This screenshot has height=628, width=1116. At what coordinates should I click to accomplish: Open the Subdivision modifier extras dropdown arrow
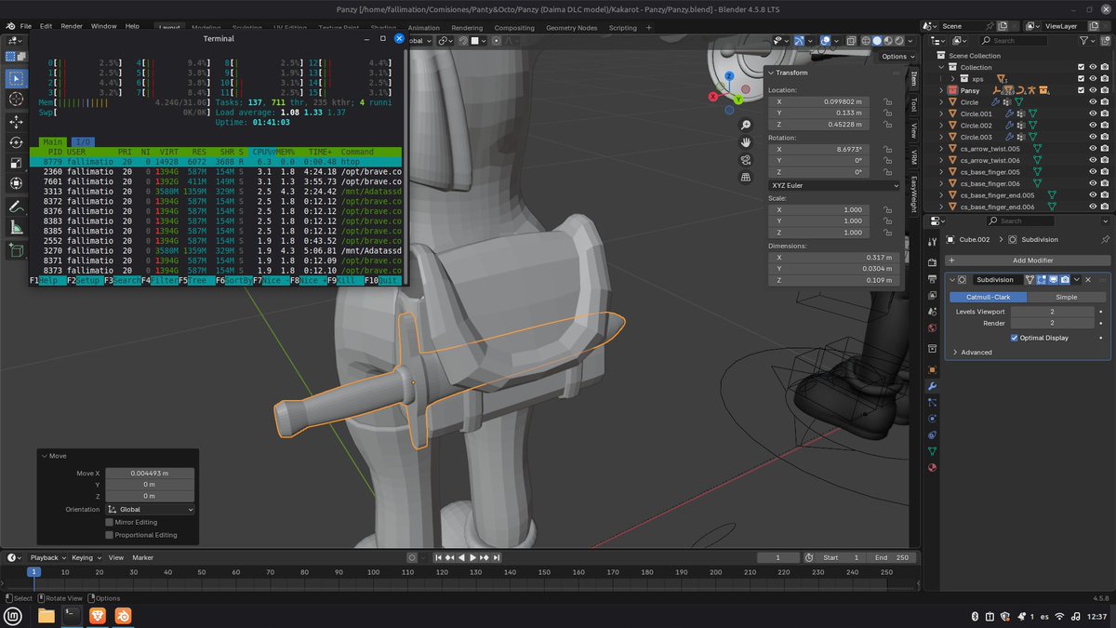[x=1077, y=280]
